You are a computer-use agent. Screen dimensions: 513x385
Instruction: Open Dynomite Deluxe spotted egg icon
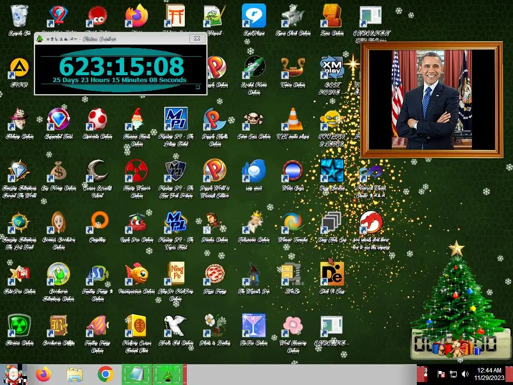98,119
